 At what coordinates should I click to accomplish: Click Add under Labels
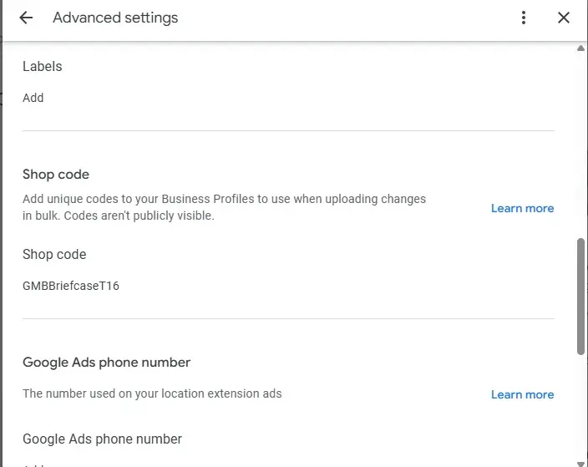33,98
